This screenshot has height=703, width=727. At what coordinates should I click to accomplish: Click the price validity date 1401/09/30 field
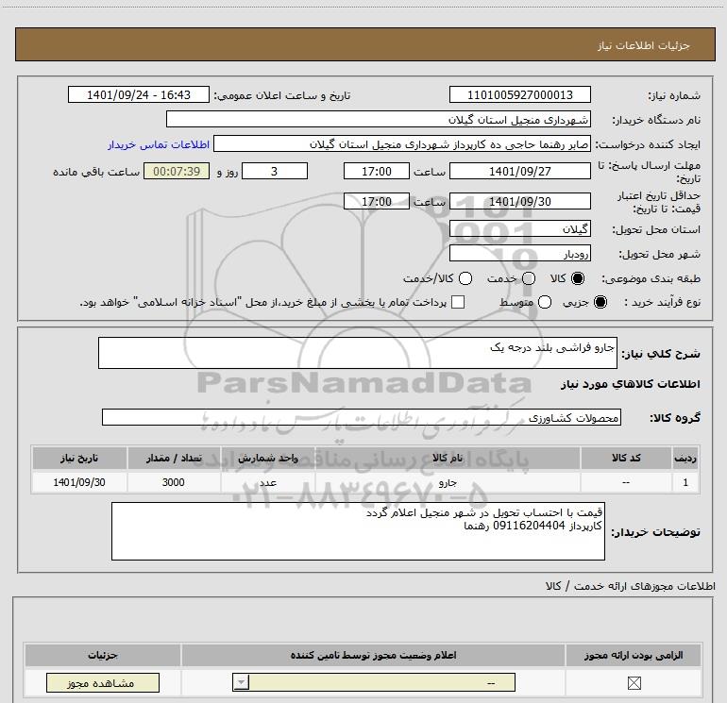[x=519, y=201]
